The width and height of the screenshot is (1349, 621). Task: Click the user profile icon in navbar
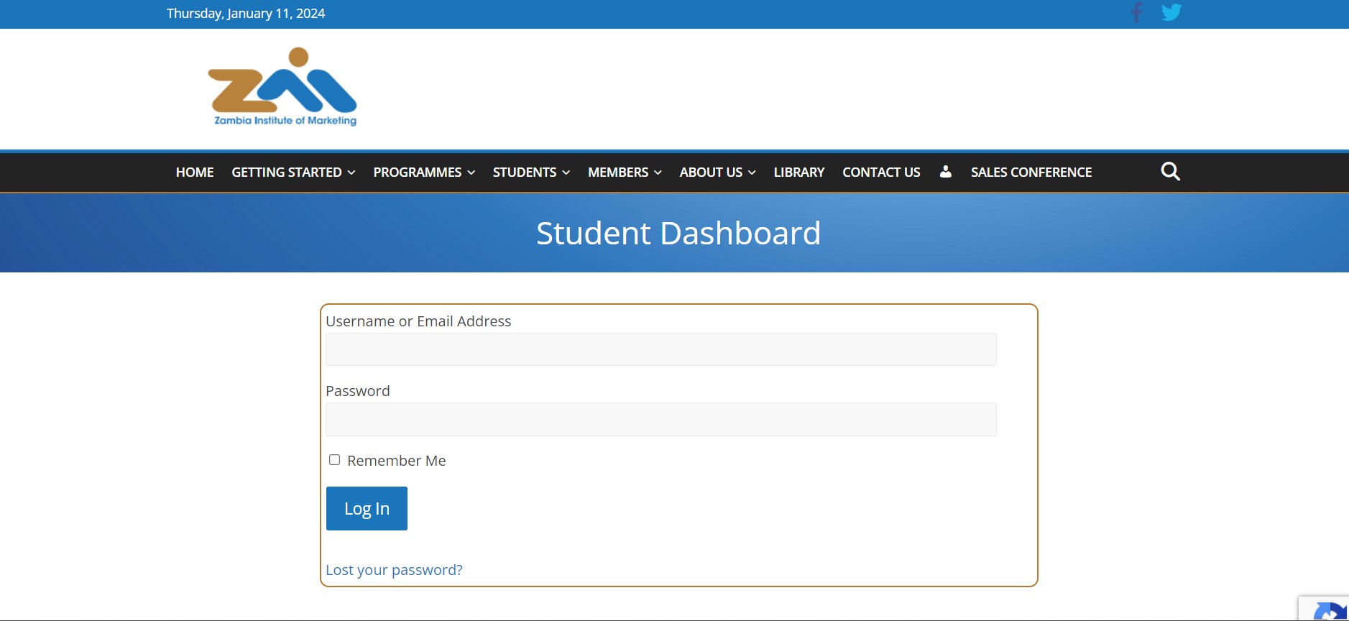(x=945, y=172)
